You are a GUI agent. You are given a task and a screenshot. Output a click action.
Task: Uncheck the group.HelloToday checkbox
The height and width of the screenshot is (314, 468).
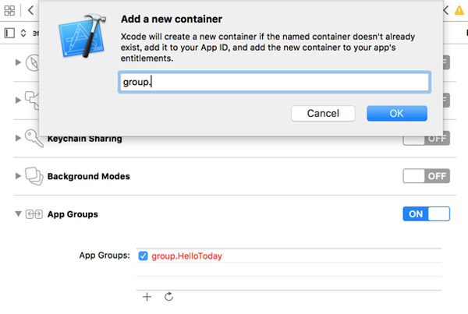pos(143,256)
